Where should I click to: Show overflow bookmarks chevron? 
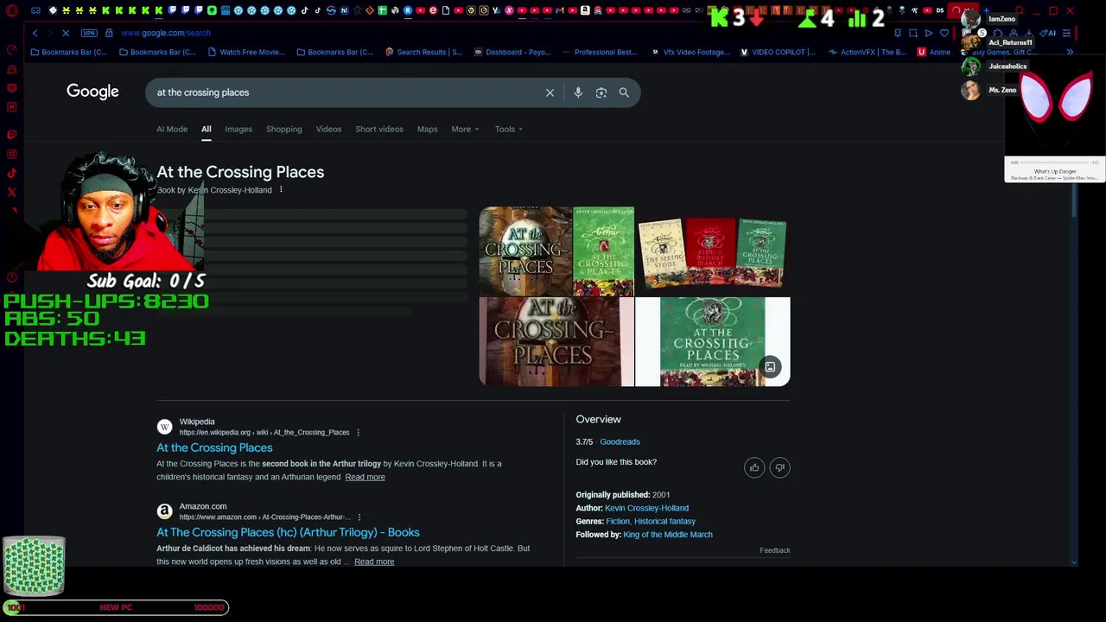(1070, 52)
